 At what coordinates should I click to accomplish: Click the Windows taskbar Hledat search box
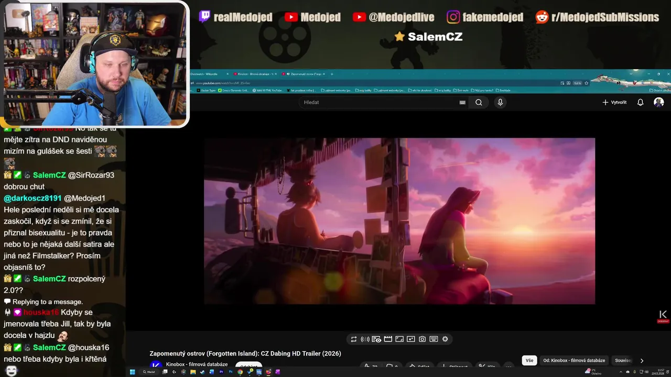coord(149,372)
